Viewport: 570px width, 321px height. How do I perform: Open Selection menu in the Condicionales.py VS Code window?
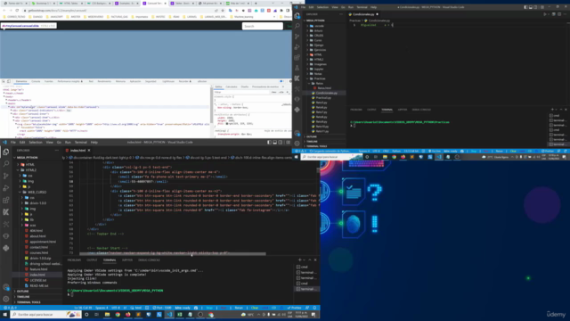(322, 7)
